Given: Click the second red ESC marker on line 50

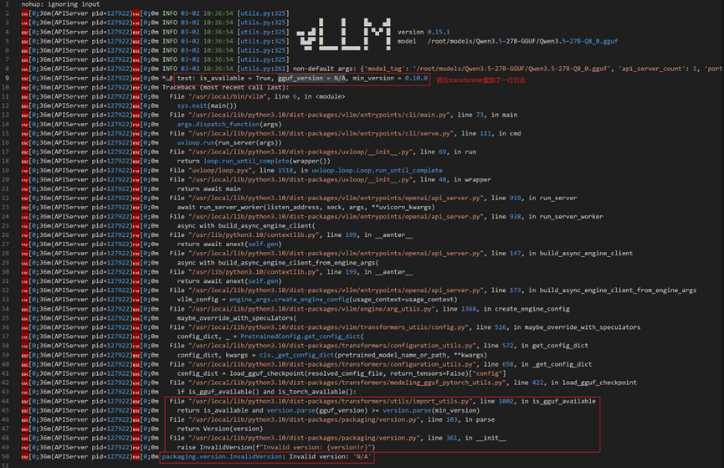Looking at the screenshot, I should click(x=136, y=456).
